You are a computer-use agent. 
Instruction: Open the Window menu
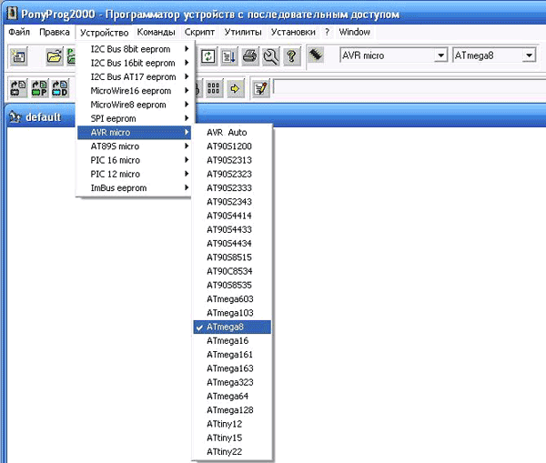tap(355, 32)
